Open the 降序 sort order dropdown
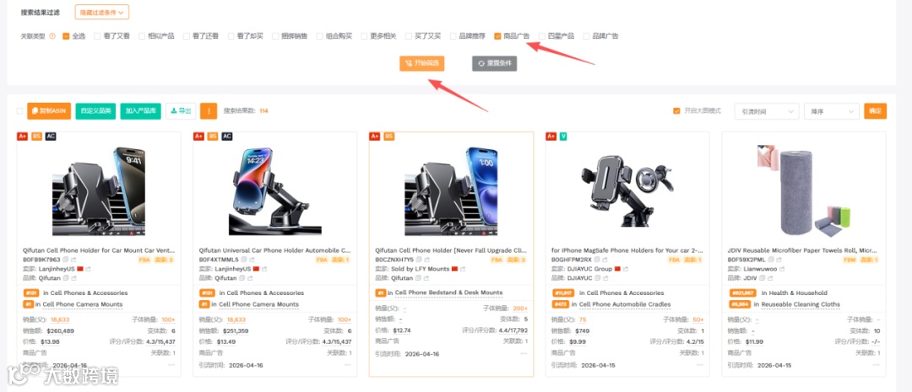912x392 pixels. 831,111
